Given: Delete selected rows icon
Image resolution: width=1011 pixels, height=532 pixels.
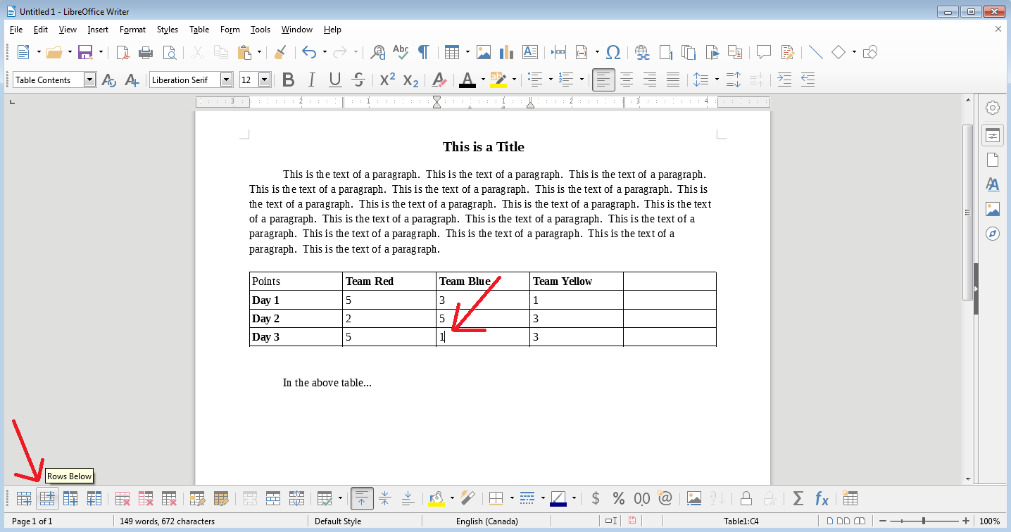Looking at the screenshot, I should pos(123,499).
